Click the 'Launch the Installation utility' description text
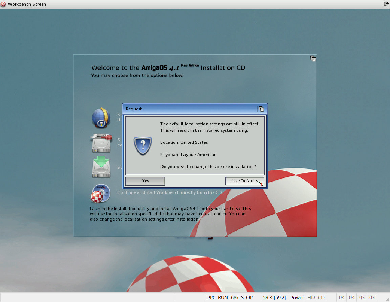Viewport: 390px width, 302px height. tap(170, 214)
